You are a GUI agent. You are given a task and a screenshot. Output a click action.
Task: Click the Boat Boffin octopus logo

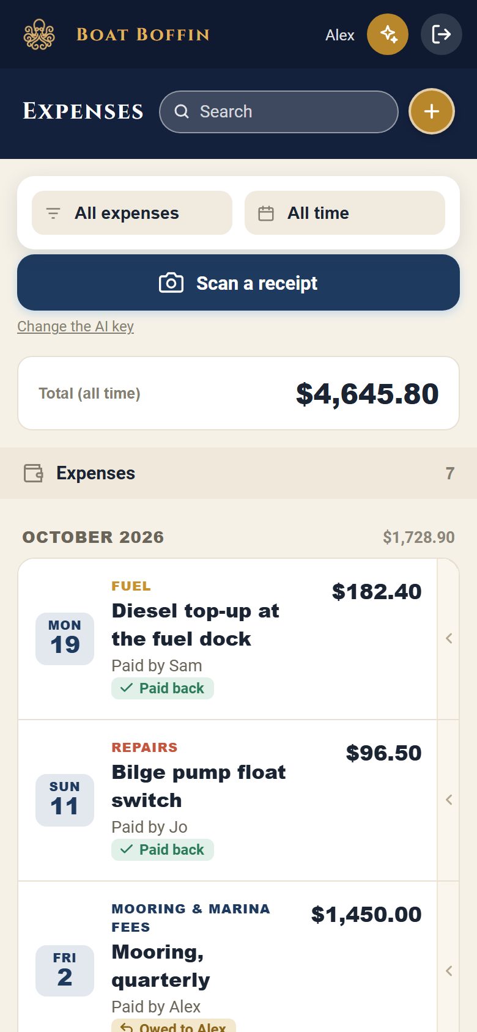coord(39,34)
